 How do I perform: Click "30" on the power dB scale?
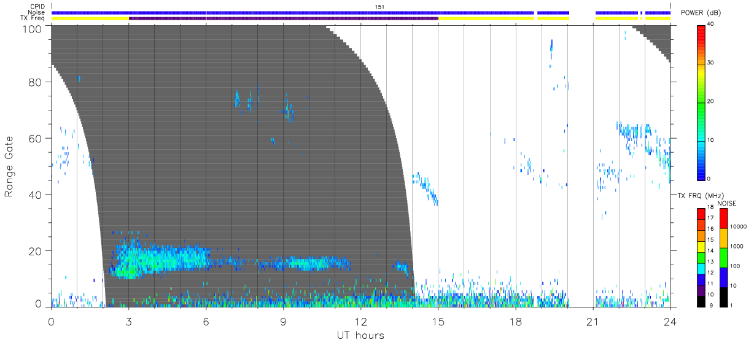click(x=712, y=63)
